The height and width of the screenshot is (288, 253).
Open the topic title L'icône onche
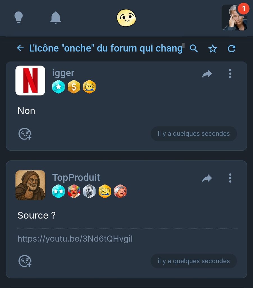click(106, 48)
